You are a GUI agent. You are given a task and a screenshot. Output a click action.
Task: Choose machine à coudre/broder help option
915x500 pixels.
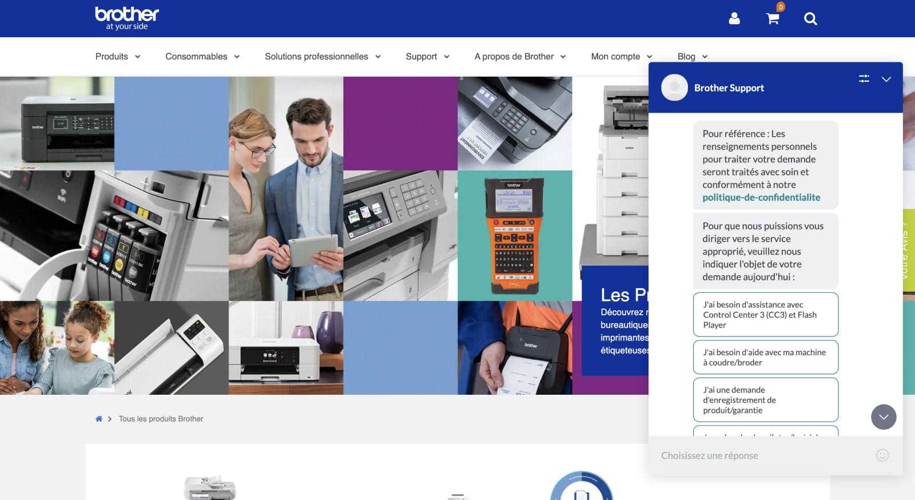pos(766,358)
